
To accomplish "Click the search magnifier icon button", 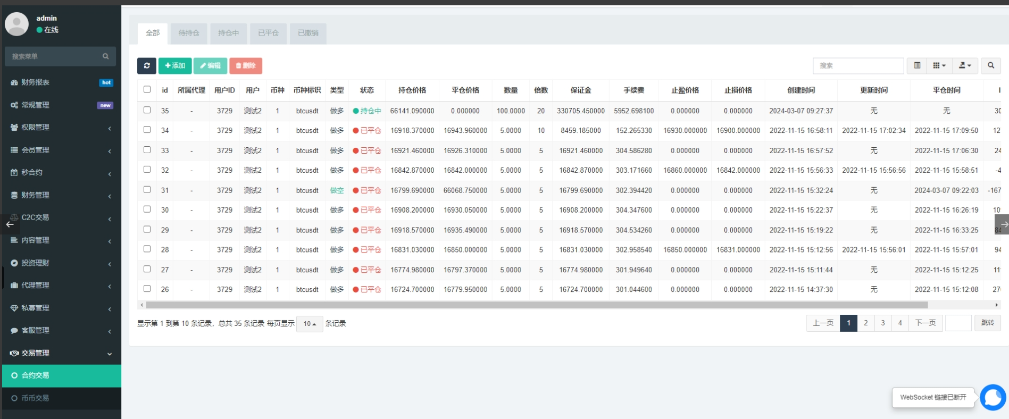I will point(990,65).
